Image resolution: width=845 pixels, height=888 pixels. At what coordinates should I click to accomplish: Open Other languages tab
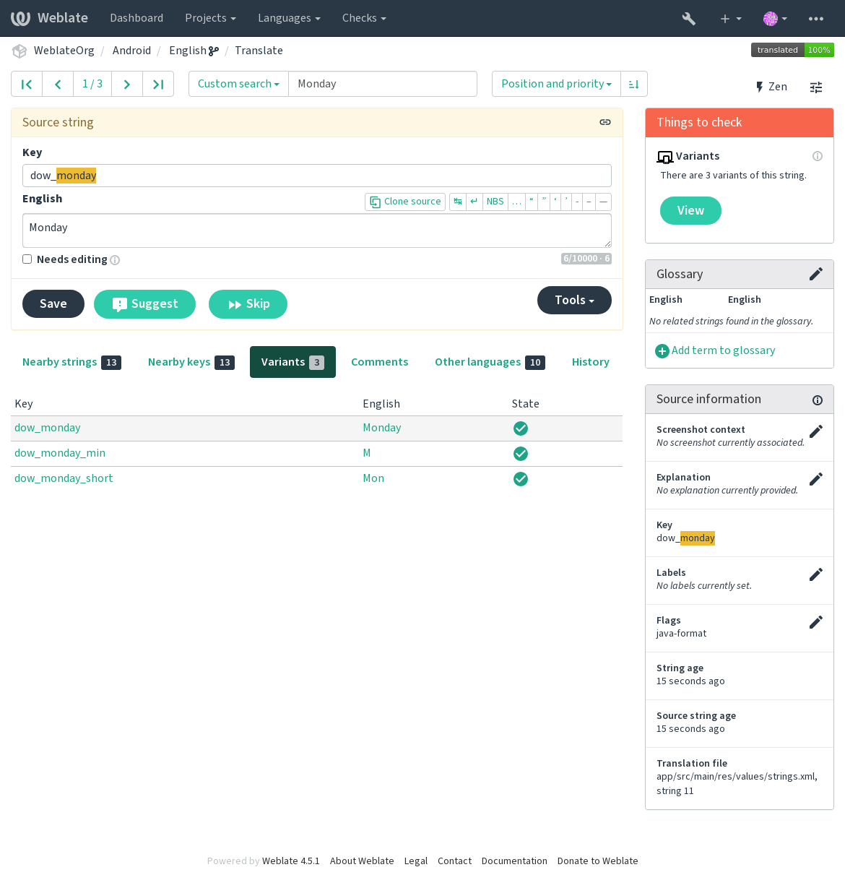coord(490,362)
